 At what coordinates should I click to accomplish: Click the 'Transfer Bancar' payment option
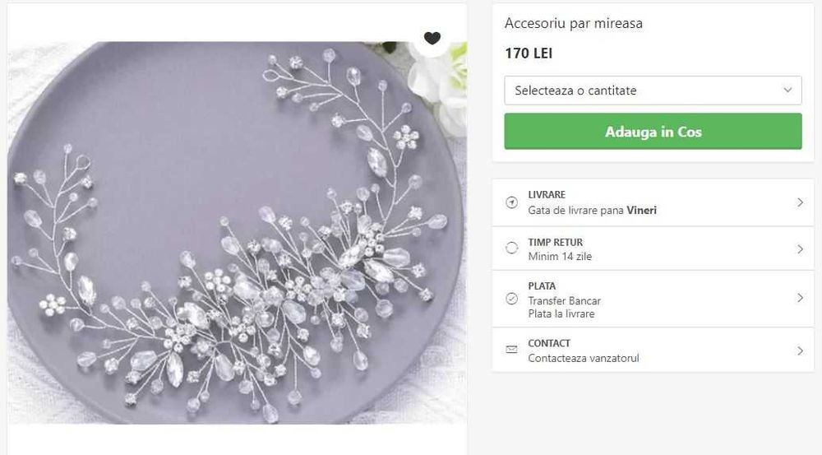[x=564, y=301]
